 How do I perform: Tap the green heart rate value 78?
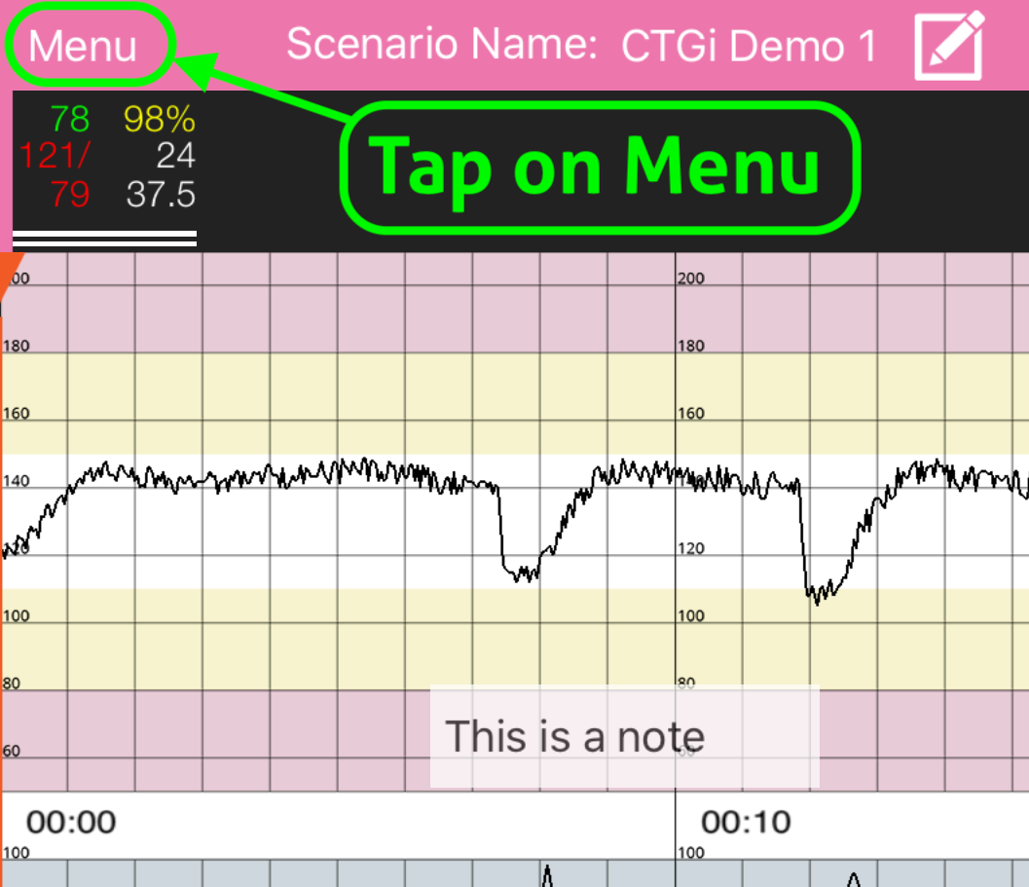[70, 119]
